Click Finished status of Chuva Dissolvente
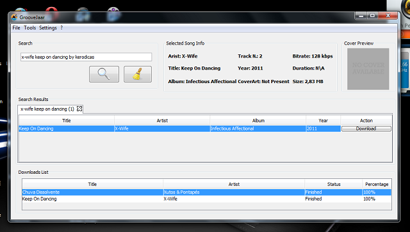 tap(333, 192)
